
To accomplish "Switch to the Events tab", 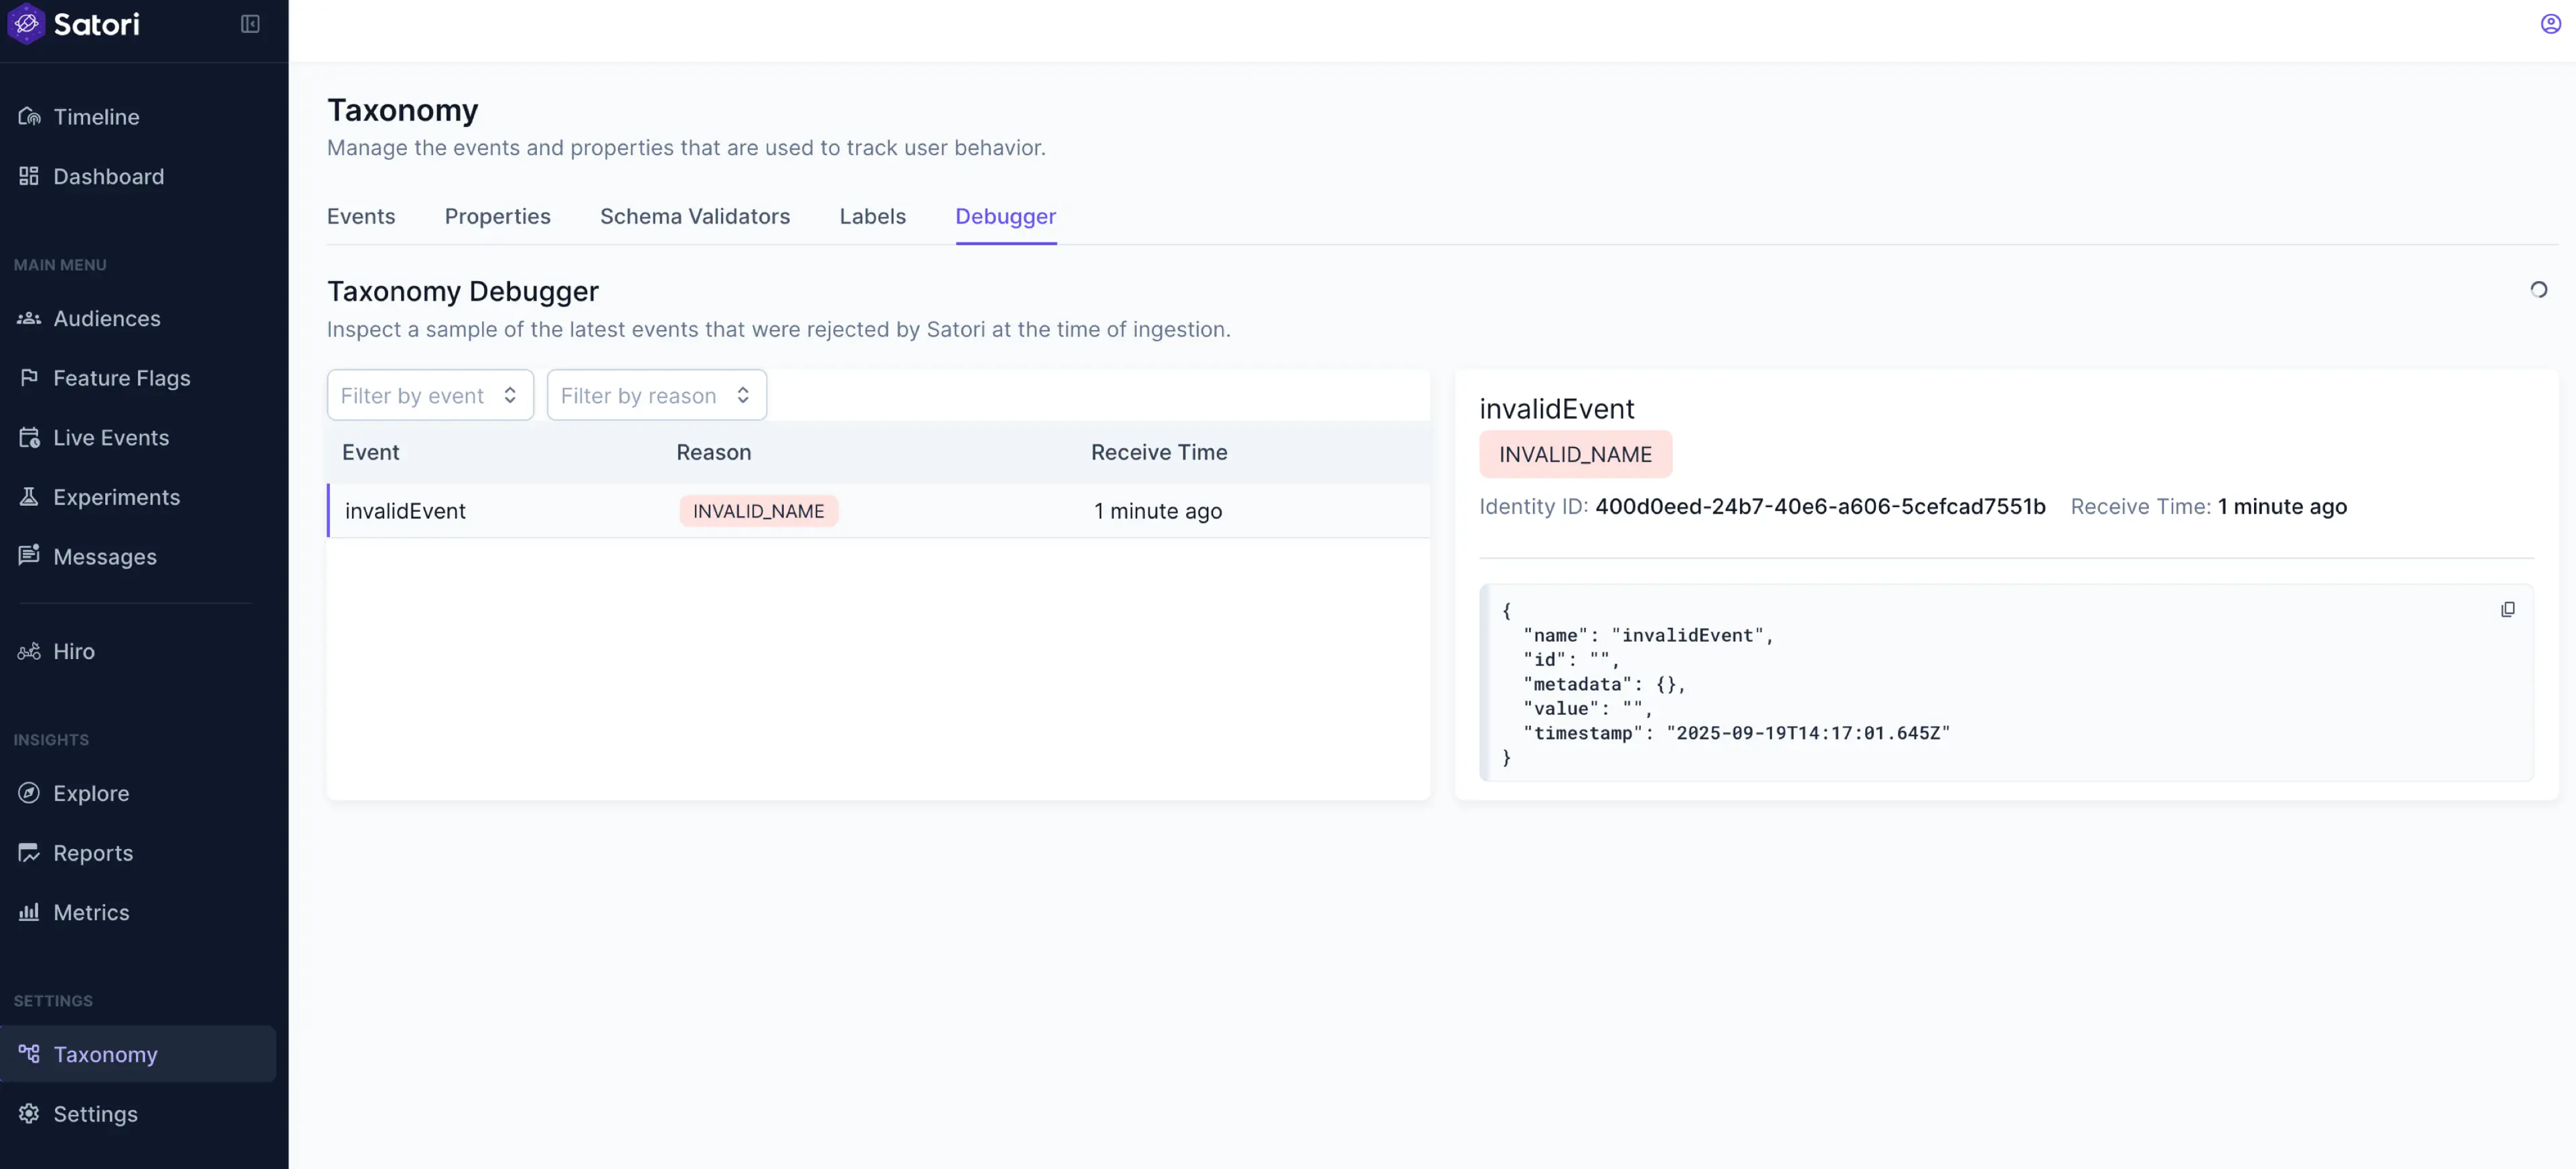I will [361, 216].
